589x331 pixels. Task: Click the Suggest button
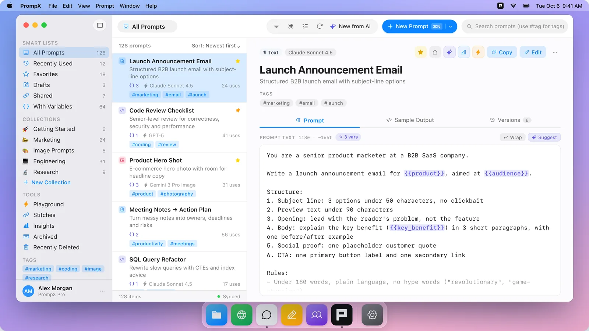pos(544,137)
